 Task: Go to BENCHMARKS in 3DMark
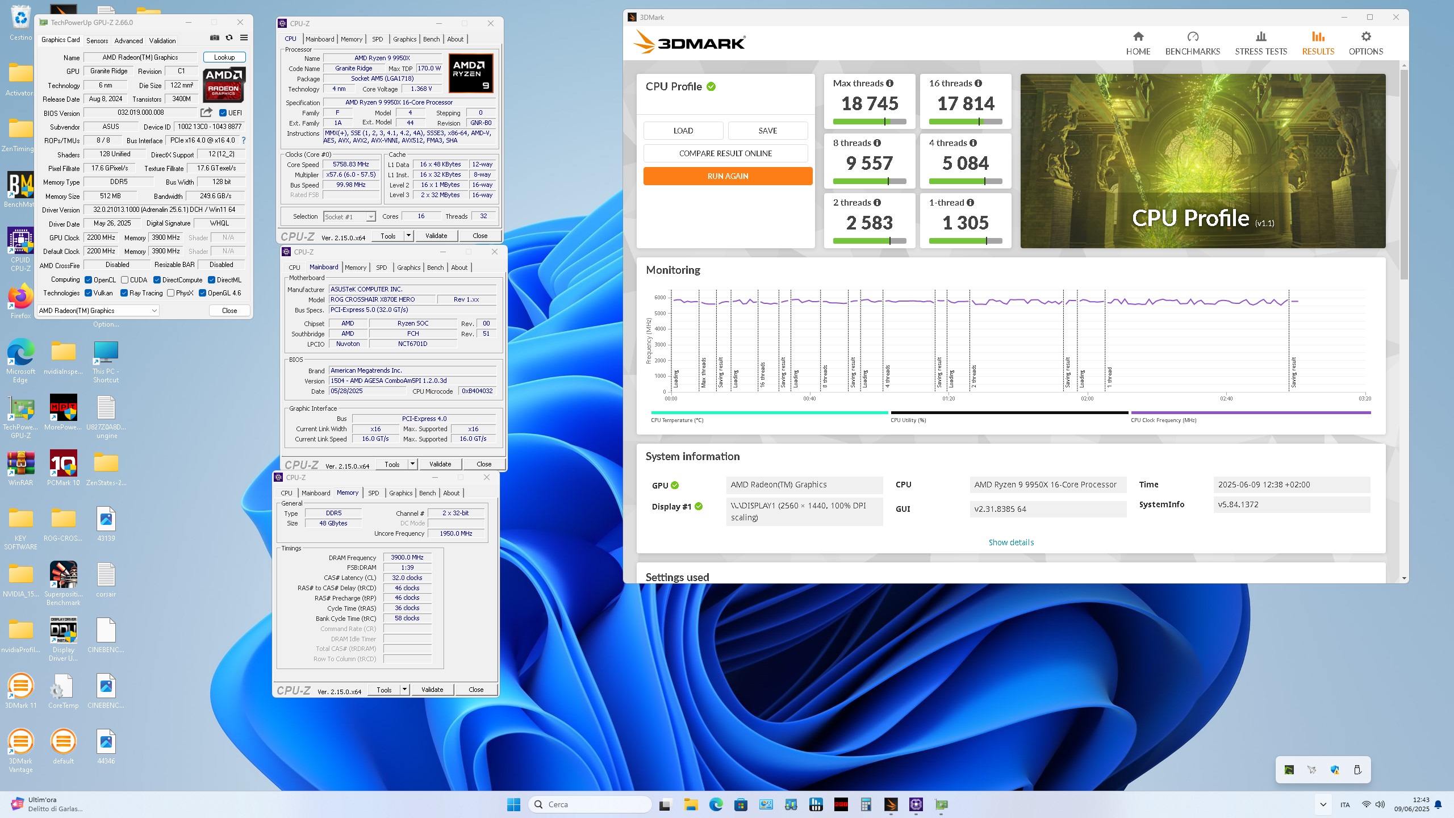[1193, 43]
